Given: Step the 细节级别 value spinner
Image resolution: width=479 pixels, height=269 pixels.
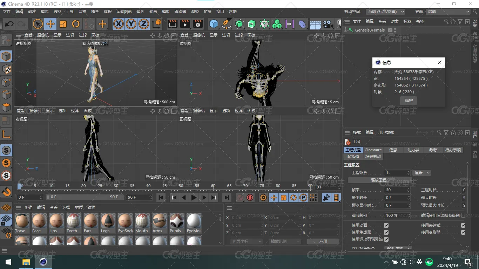Looking at the screenshot, I should point(409,215).
